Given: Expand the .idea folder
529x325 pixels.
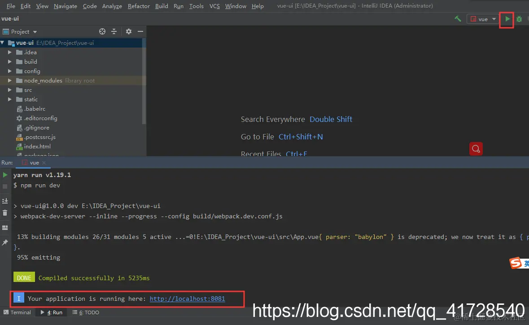Looking at the screenshot, I should tap(9, 52).
